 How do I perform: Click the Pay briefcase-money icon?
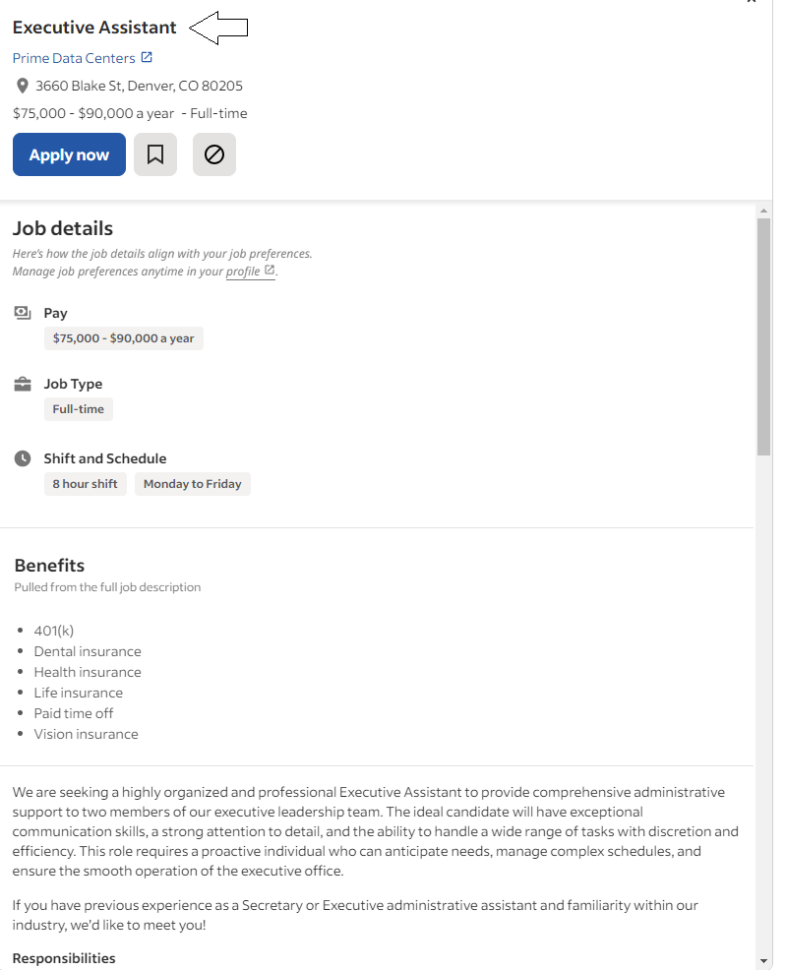pos(22,311)
